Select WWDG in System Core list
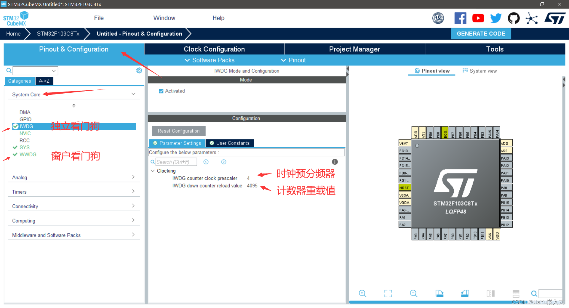The height and width of the screenshot is (308, 569). pyautogui.click(x=28, y=154)
